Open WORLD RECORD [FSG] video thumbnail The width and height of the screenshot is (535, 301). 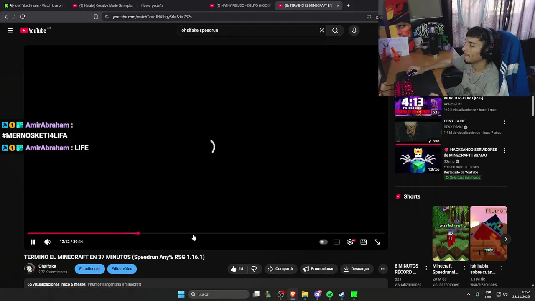coord(418,106)
